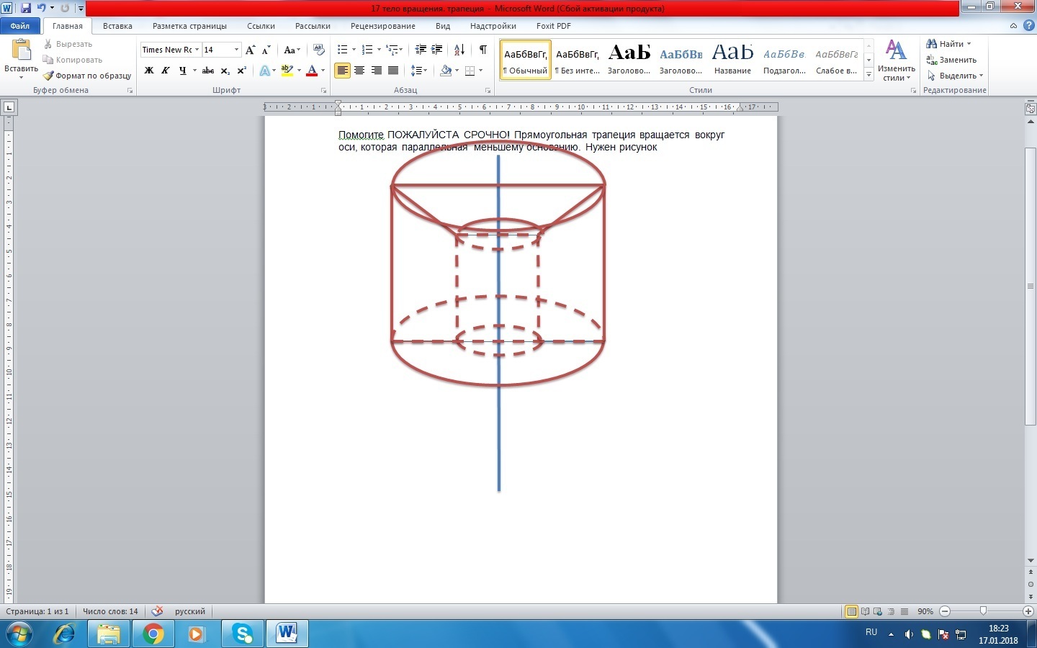Sort text with the A-Я sort icon
1037x648 pixels.
pyautogui.click(x=459, y=50)
